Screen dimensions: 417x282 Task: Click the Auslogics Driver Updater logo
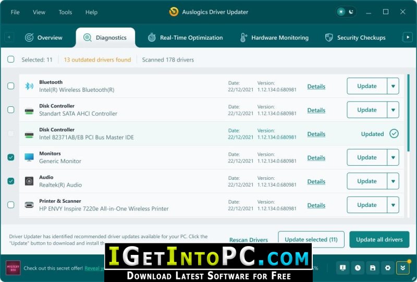point(174,11)
